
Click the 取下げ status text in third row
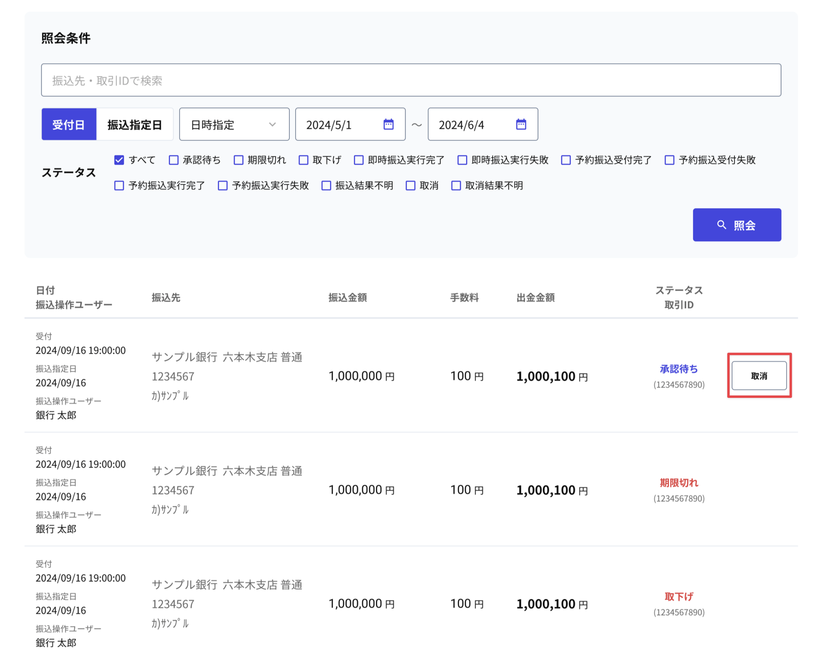[679, 596]
